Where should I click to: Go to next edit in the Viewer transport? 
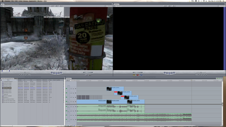click(x=61, y=73)
